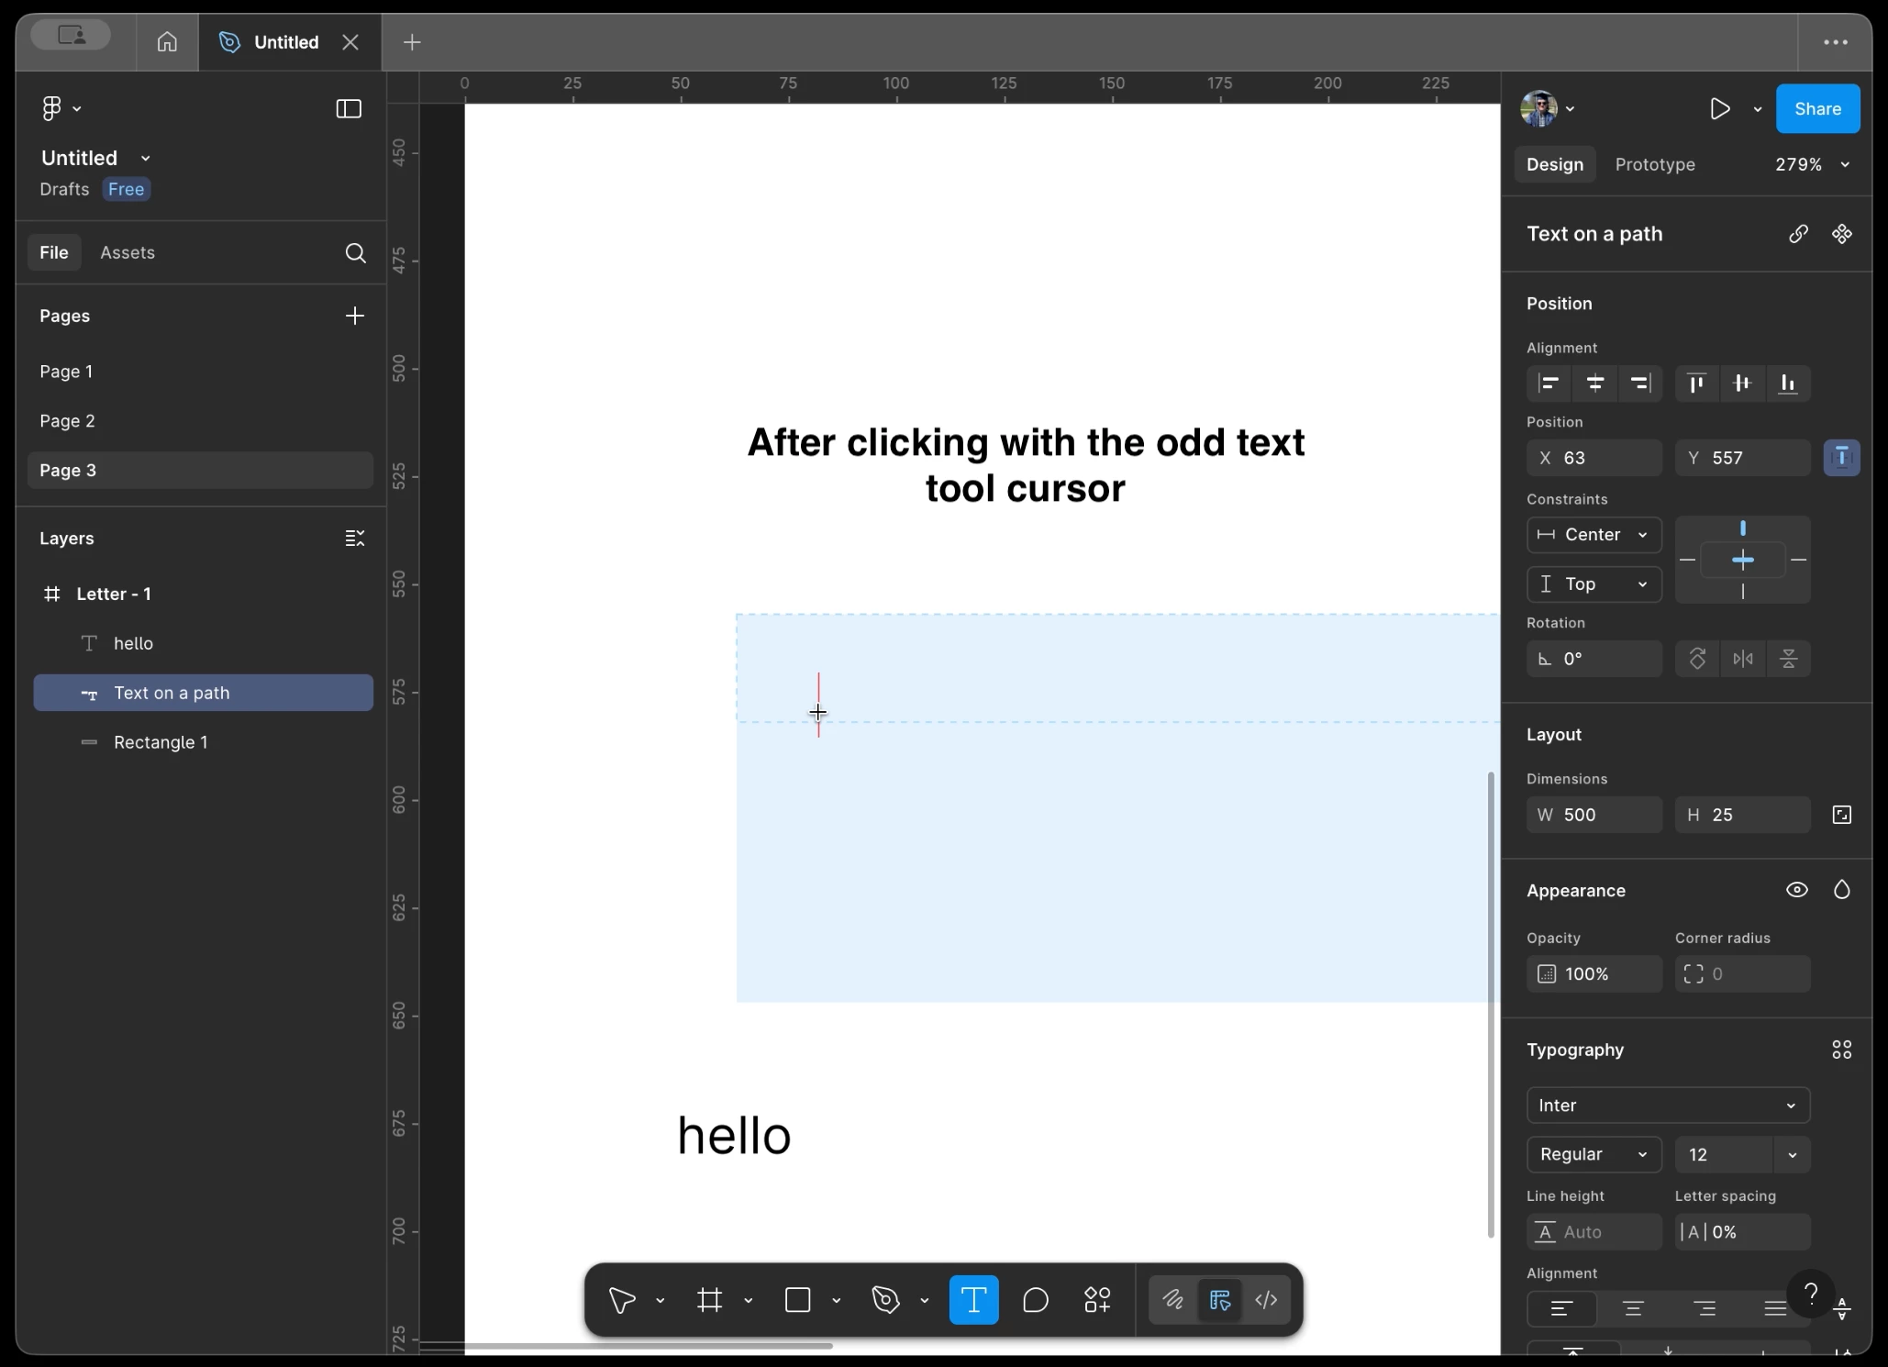Open search in file panel
The height and width of the screenshot is (1367, 1888).
tap(355, 253)
